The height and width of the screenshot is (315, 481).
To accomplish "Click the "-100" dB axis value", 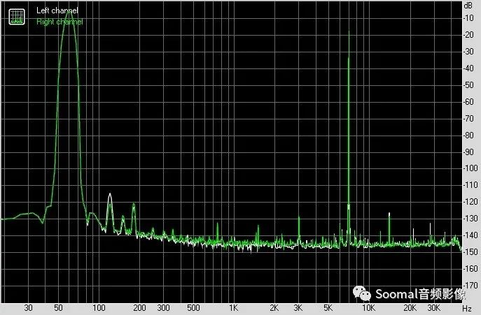I will pos(470,168).
